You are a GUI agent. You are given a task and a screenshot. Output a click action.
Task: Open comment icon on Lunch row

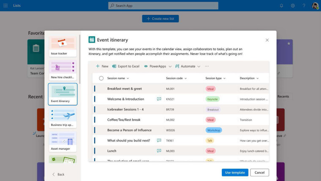point(159,151)
